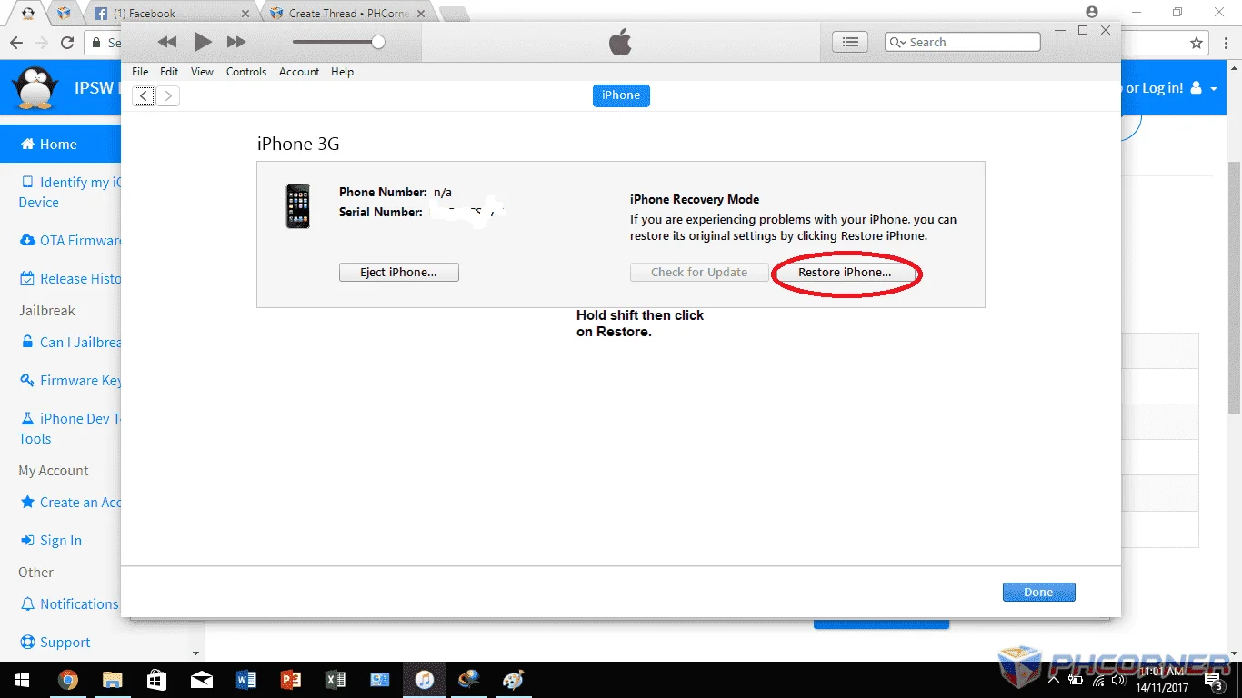Click the Restore iPhone button
The height and width of the screenshot is (698, 1242).
(x=845, y=272)
